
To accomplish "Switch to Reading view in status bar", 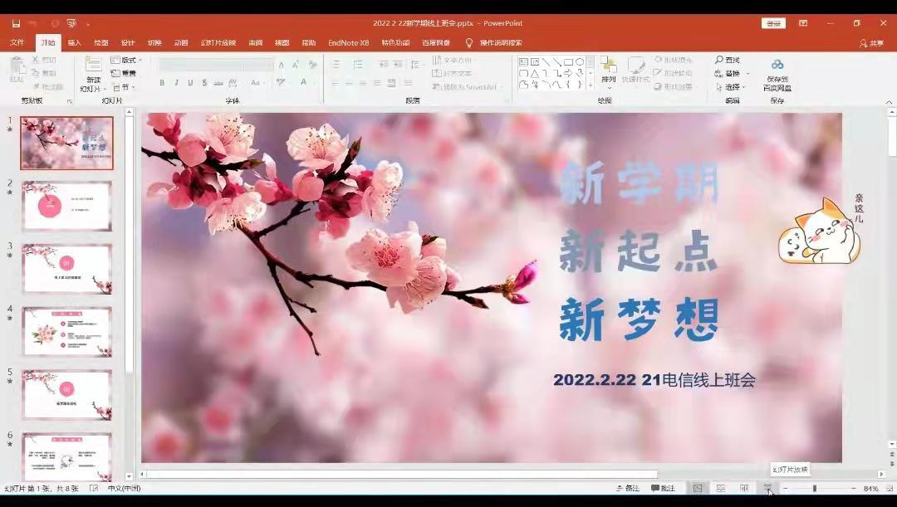I will coord(743,488).
